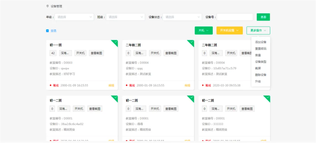Image resolution: width=316 pixels, height=143 pixels.
Task: Click timestamp 2020-03-30 09:55:38
Action: (227, 85)
